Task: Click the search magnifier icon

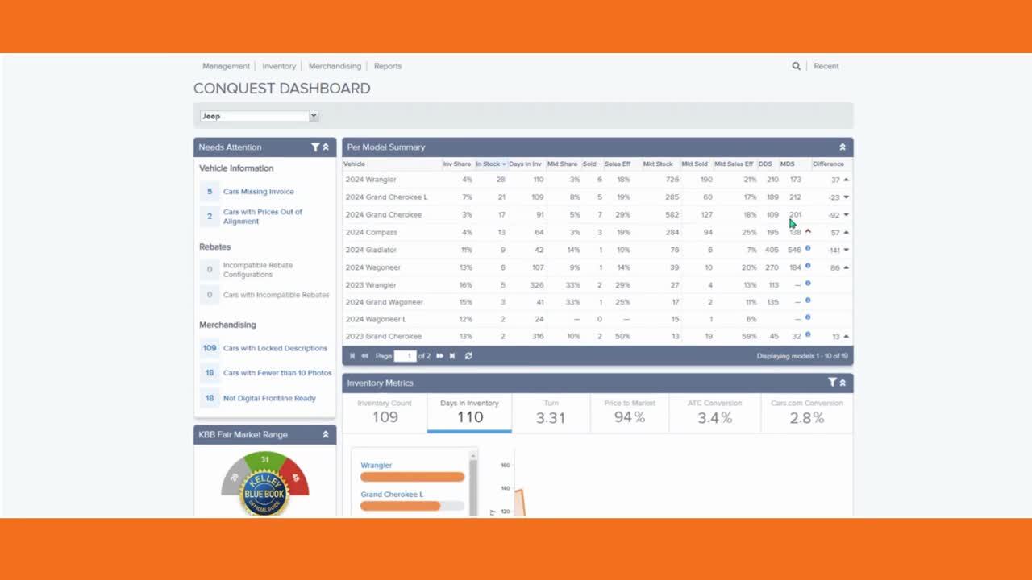Action: 796,66
